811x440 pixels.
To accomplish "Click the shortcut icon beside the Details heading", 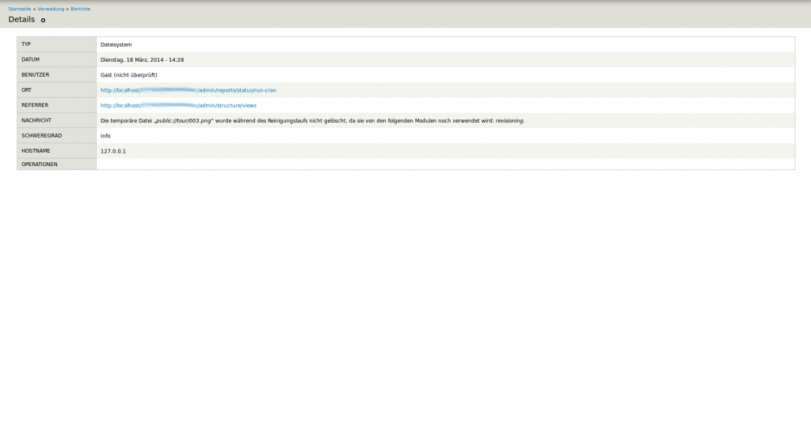I will coord(43,20).
